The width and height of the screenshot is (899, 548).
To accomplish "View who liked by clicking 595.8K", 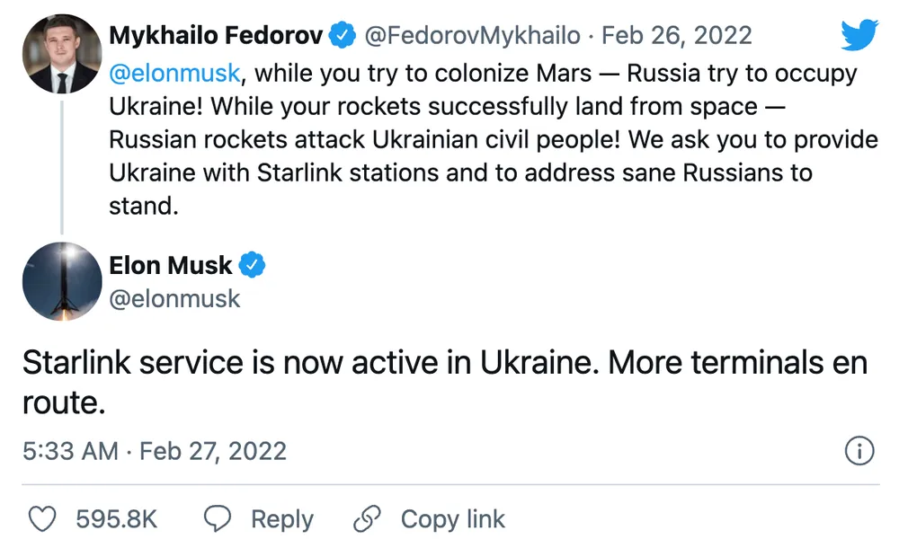I will (119, 518).
